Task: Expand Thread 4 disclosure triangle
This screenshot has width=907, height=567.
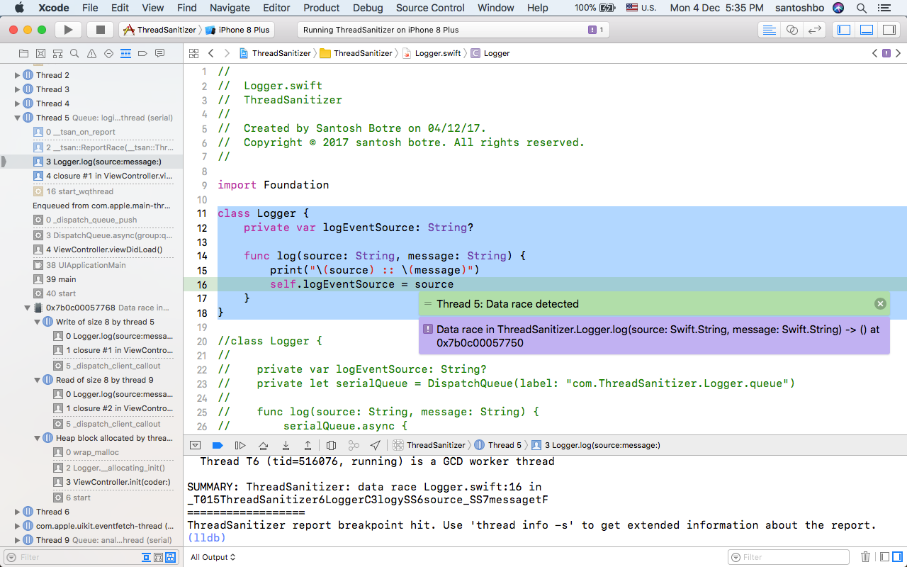Action: coord(18,103)
